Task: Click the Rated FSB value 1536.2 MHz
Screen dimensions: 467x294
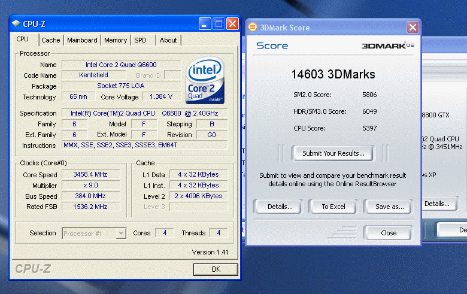Action: pyautogui.click(x=91, y=207)
